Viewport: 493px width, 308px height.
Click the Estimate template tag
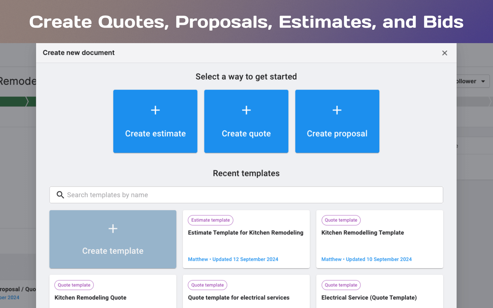(211, 220)
